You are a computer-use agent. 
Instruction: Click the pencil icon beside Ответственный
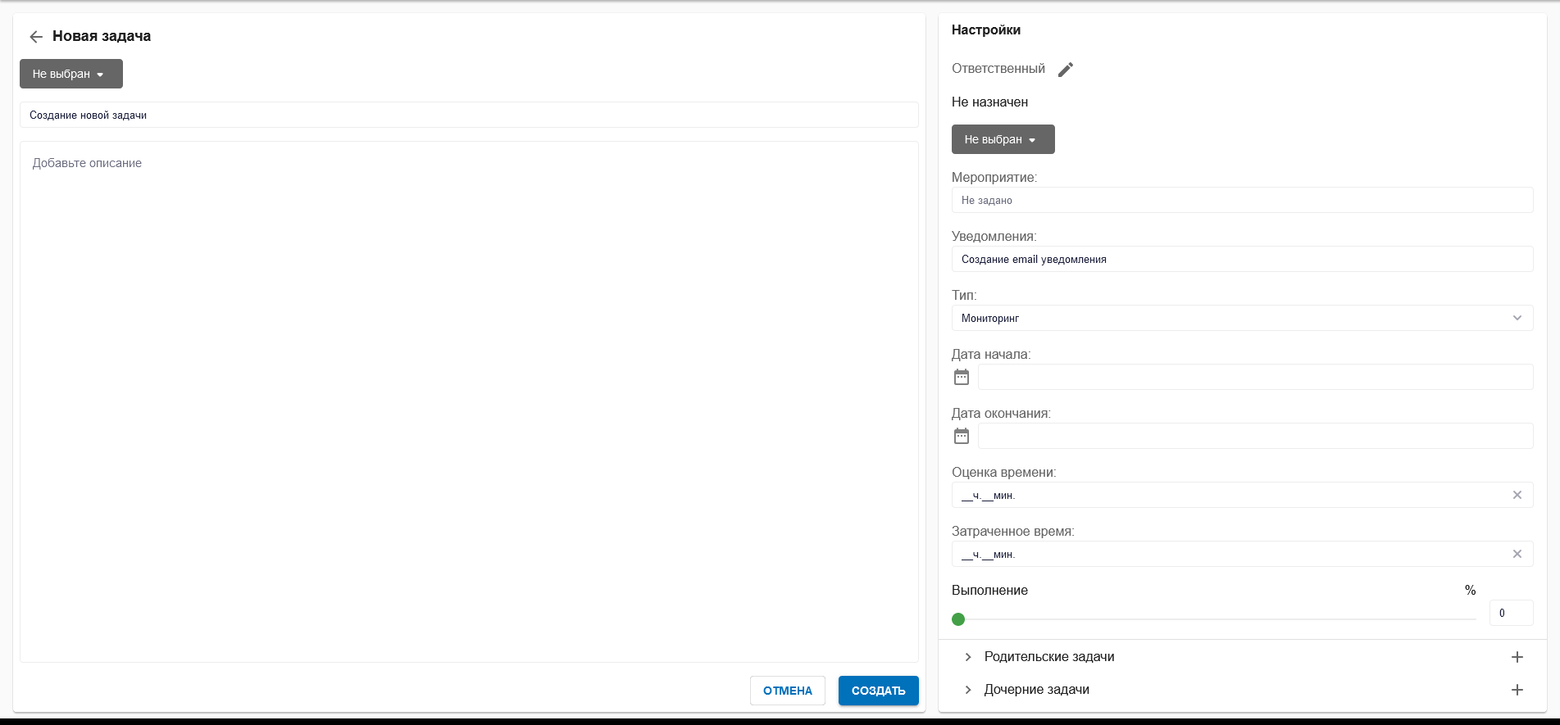tap(1065, 70)
